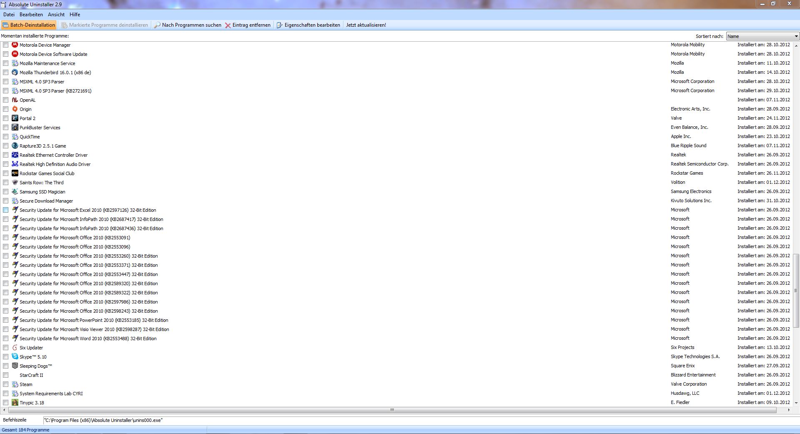Screen dimensions: 800x434
Task: Click the QuickTime icon
Action: [15, 136]
